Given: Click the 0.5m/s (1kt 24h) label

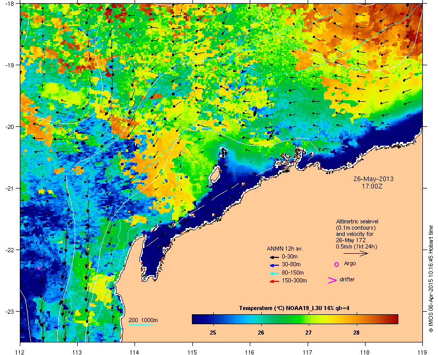Looking at the screenshot, I should [x=357, y=247].
